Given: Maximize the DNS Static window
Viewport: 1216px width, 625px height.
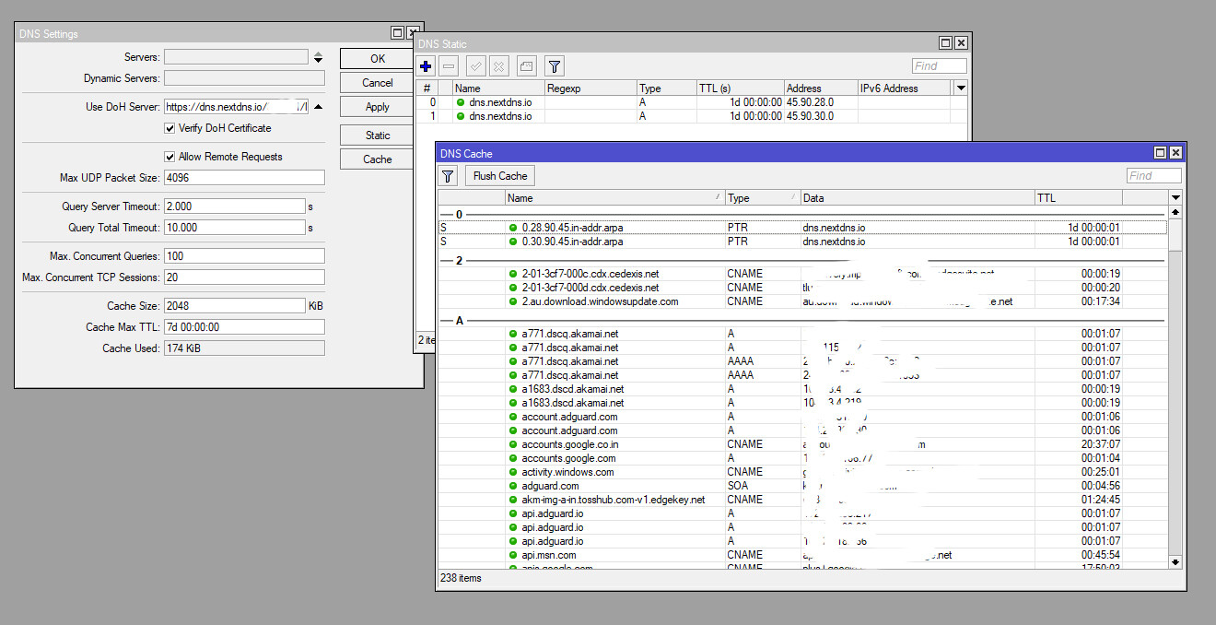Looking at the screenshot, I should coord(945,43).
